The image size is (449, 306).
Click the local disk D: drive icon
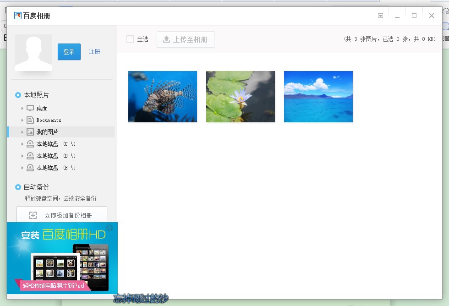[x=30, y=156]
